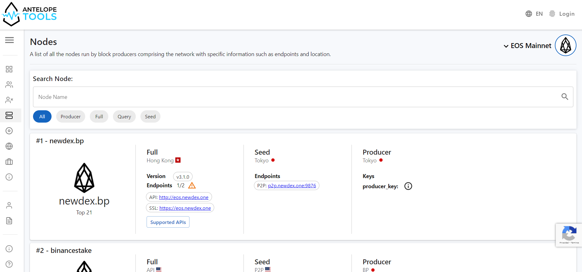Open the users group icon in the sidebar

coord(9,84)
